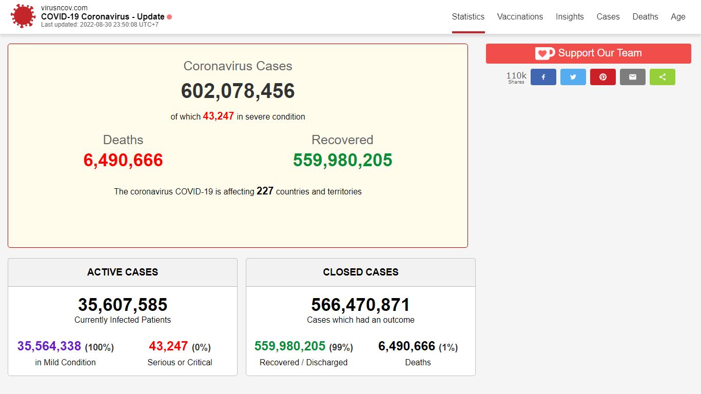Click the (1%) deaths percentage
This screenshot has height=394, width=701.
(x=449, y=347)
